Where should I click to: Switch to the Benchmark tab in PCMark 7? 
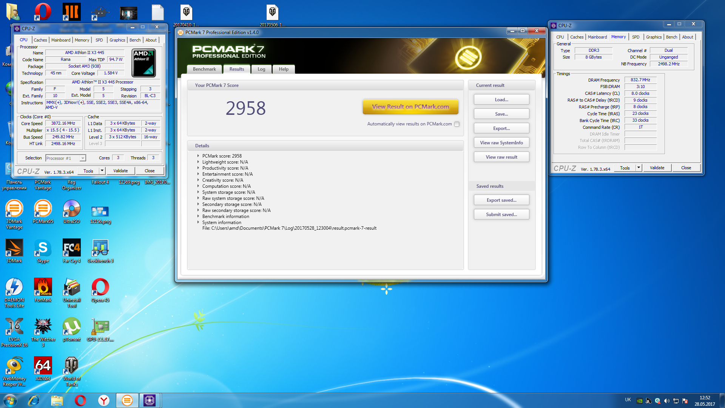pos(204,69)
